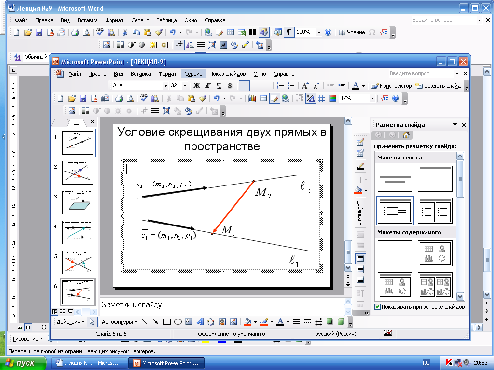The image size is (494, 370).
Task: Click 3D style icon in drawing toolbar
Action: [341, 322]
